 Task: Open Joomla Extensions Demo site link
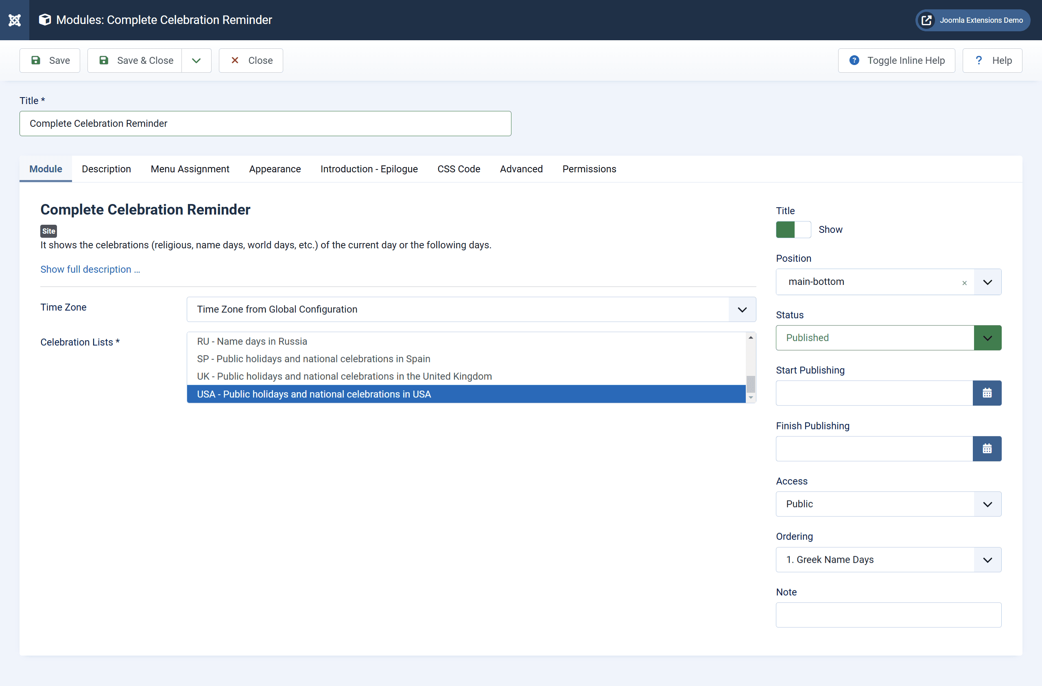pyautogui.click(x=972, y=20)
